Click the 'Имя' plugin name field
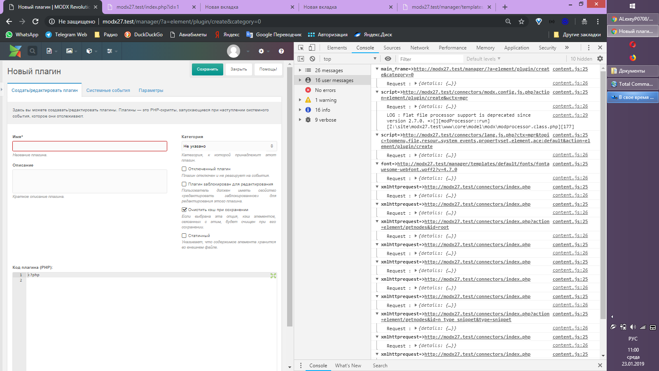This screenshot has height=371, width=659. (x=90, y=146)
